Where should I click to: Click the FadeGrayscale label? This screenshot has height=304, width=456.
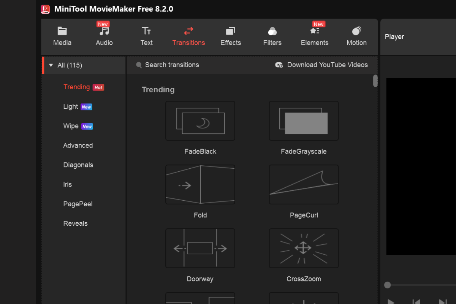(304, 152)
